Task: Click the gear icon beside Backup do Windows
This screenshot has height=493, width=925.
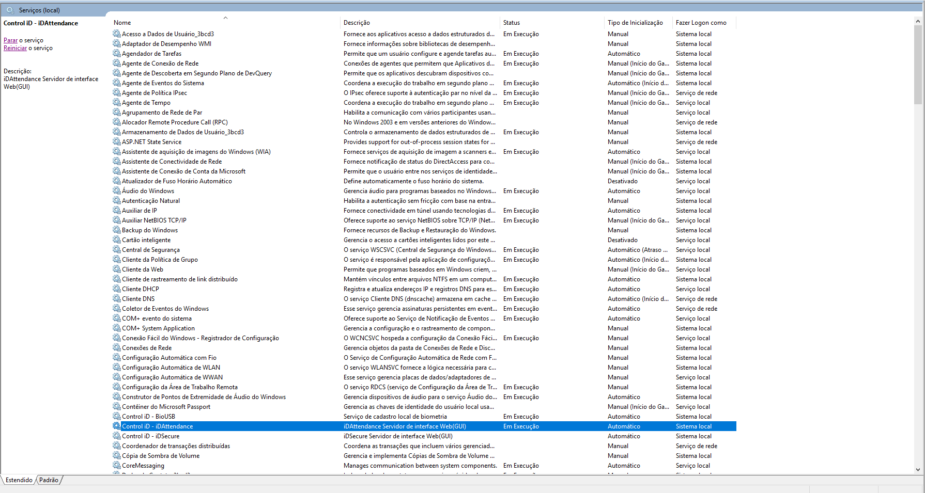Action: click(x=117, y=230)
